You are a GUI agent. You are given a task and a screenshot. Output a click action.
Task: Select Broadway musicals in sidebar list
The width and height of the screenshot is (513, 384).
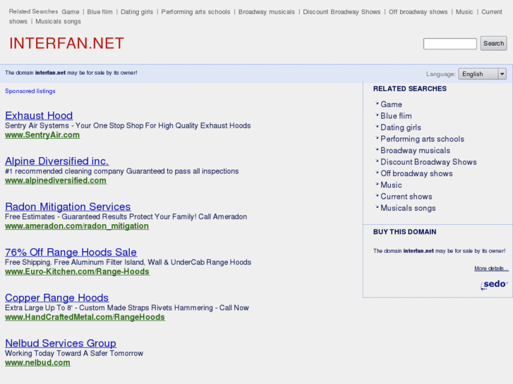[416, 150]
